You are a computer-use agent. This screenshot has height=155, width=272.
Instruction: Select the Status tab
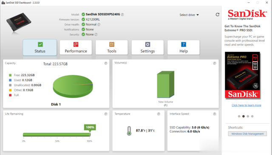40,47
